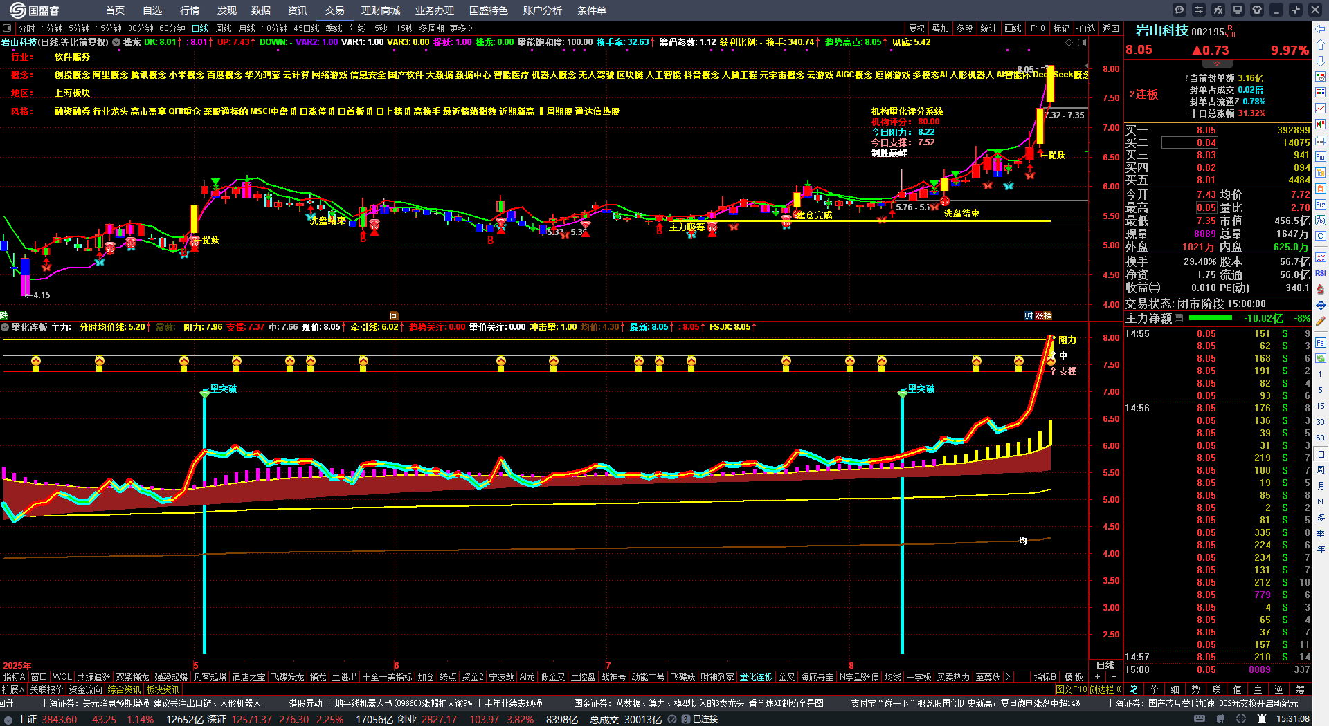Click the RSI indicator icon in sidebar
This screenshot has width=1329, height=726.
1321,273
